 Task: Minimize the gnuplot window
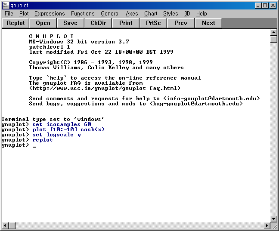click(258, 6)
